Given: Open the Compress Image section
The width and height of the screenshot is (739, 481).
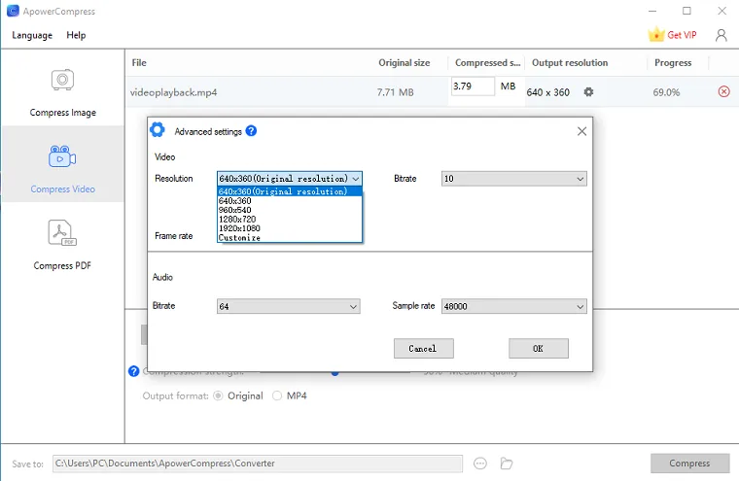Looking at the screenshot, I should click(x=62, y=92).
